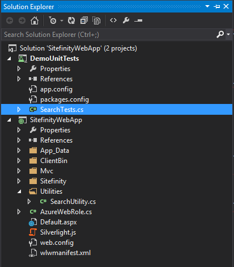Click the app.config file icon
The width and height of the screenshot is (234, 267).
tap(33, 89)
